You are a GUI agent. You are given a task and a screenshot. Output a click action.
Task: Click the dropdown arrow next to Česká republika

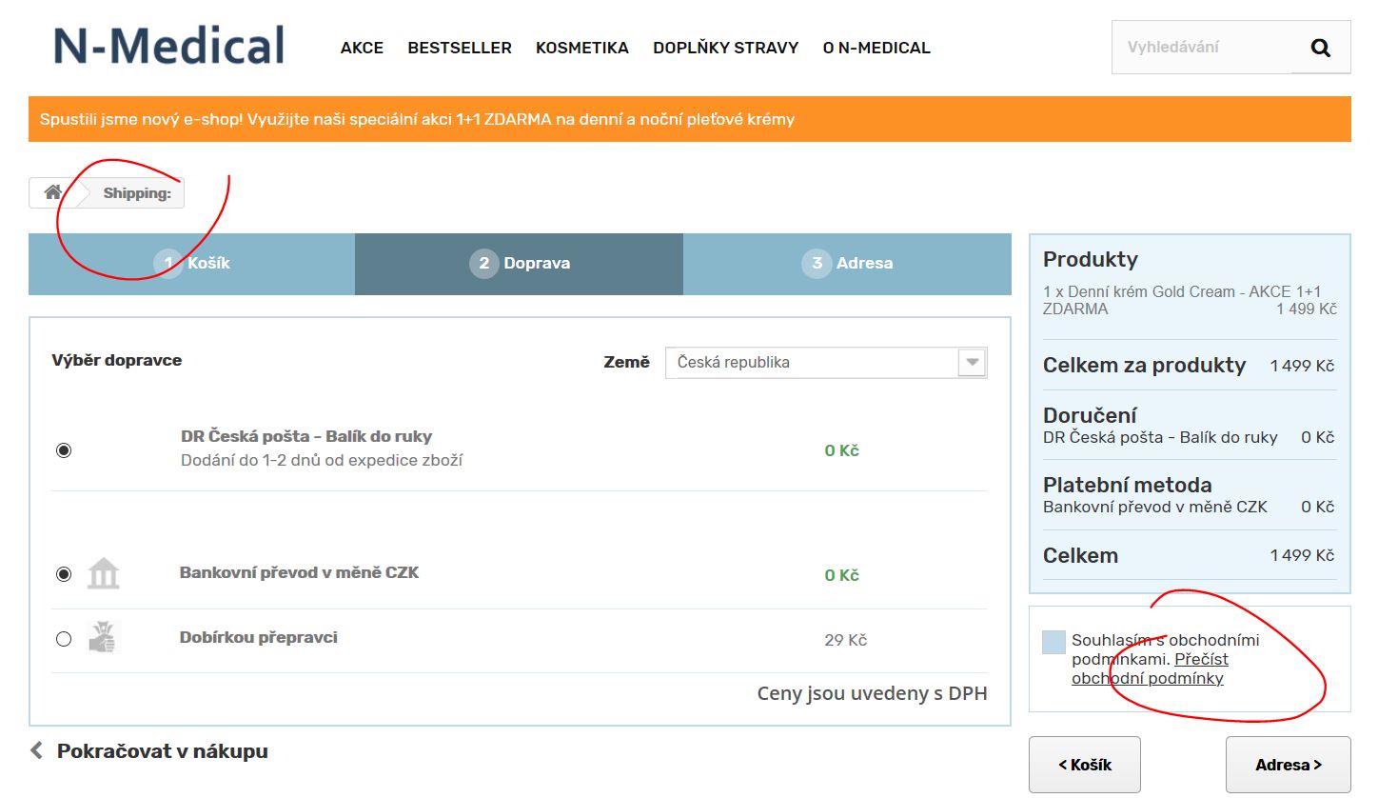tap(972, 363)
